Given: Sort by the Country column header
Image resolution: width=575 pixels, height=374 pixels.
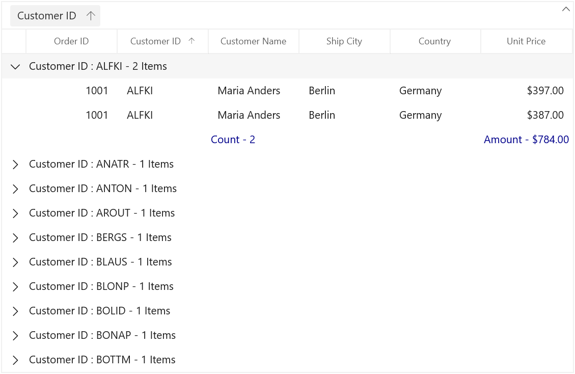Looking at the screenshot, I should [x=435, y=41].
